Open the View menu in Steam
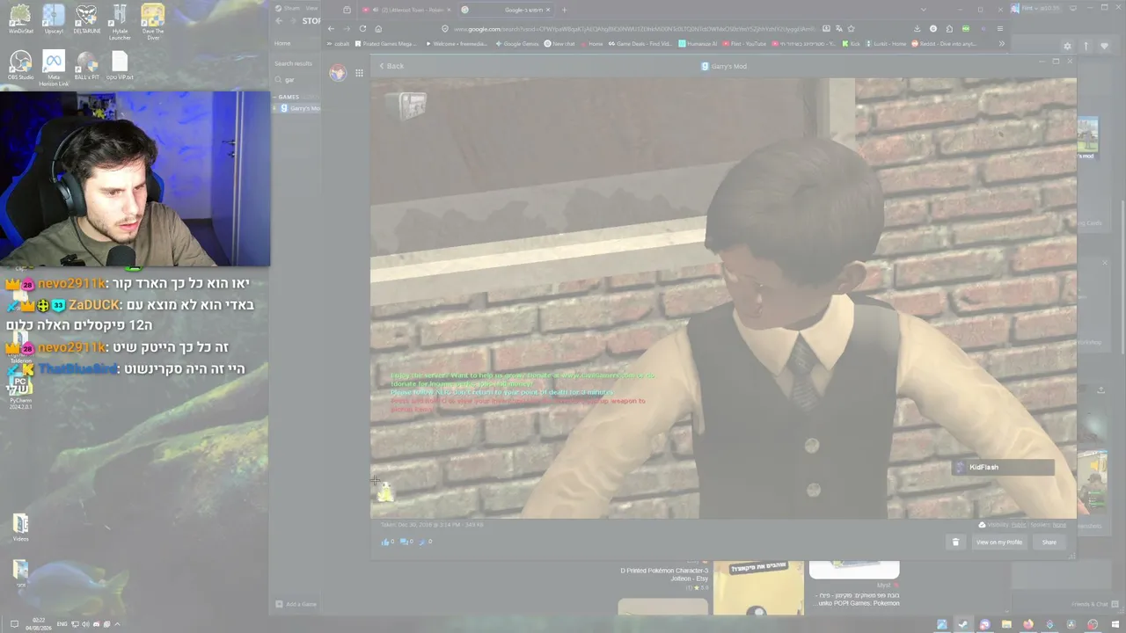The width and height of the screenshot is (1126, 633). [311, 8]
